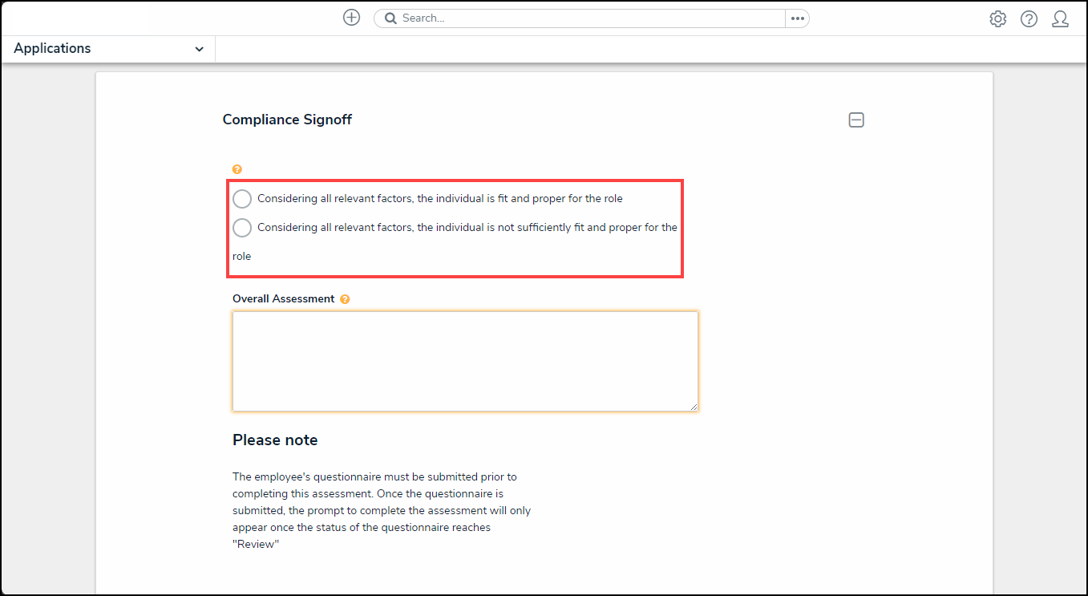This screenshot has width=1088, height=596.
Task: Click the resize handle of the assessment box
Action: pos(694,407)
